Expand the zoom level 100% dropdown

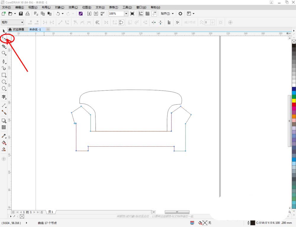coord(126,14)
